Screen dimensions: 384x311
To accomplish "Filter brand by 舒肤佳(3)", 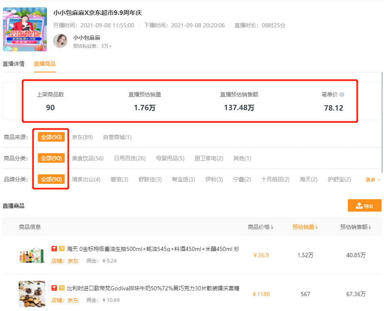I will point(150,180).
